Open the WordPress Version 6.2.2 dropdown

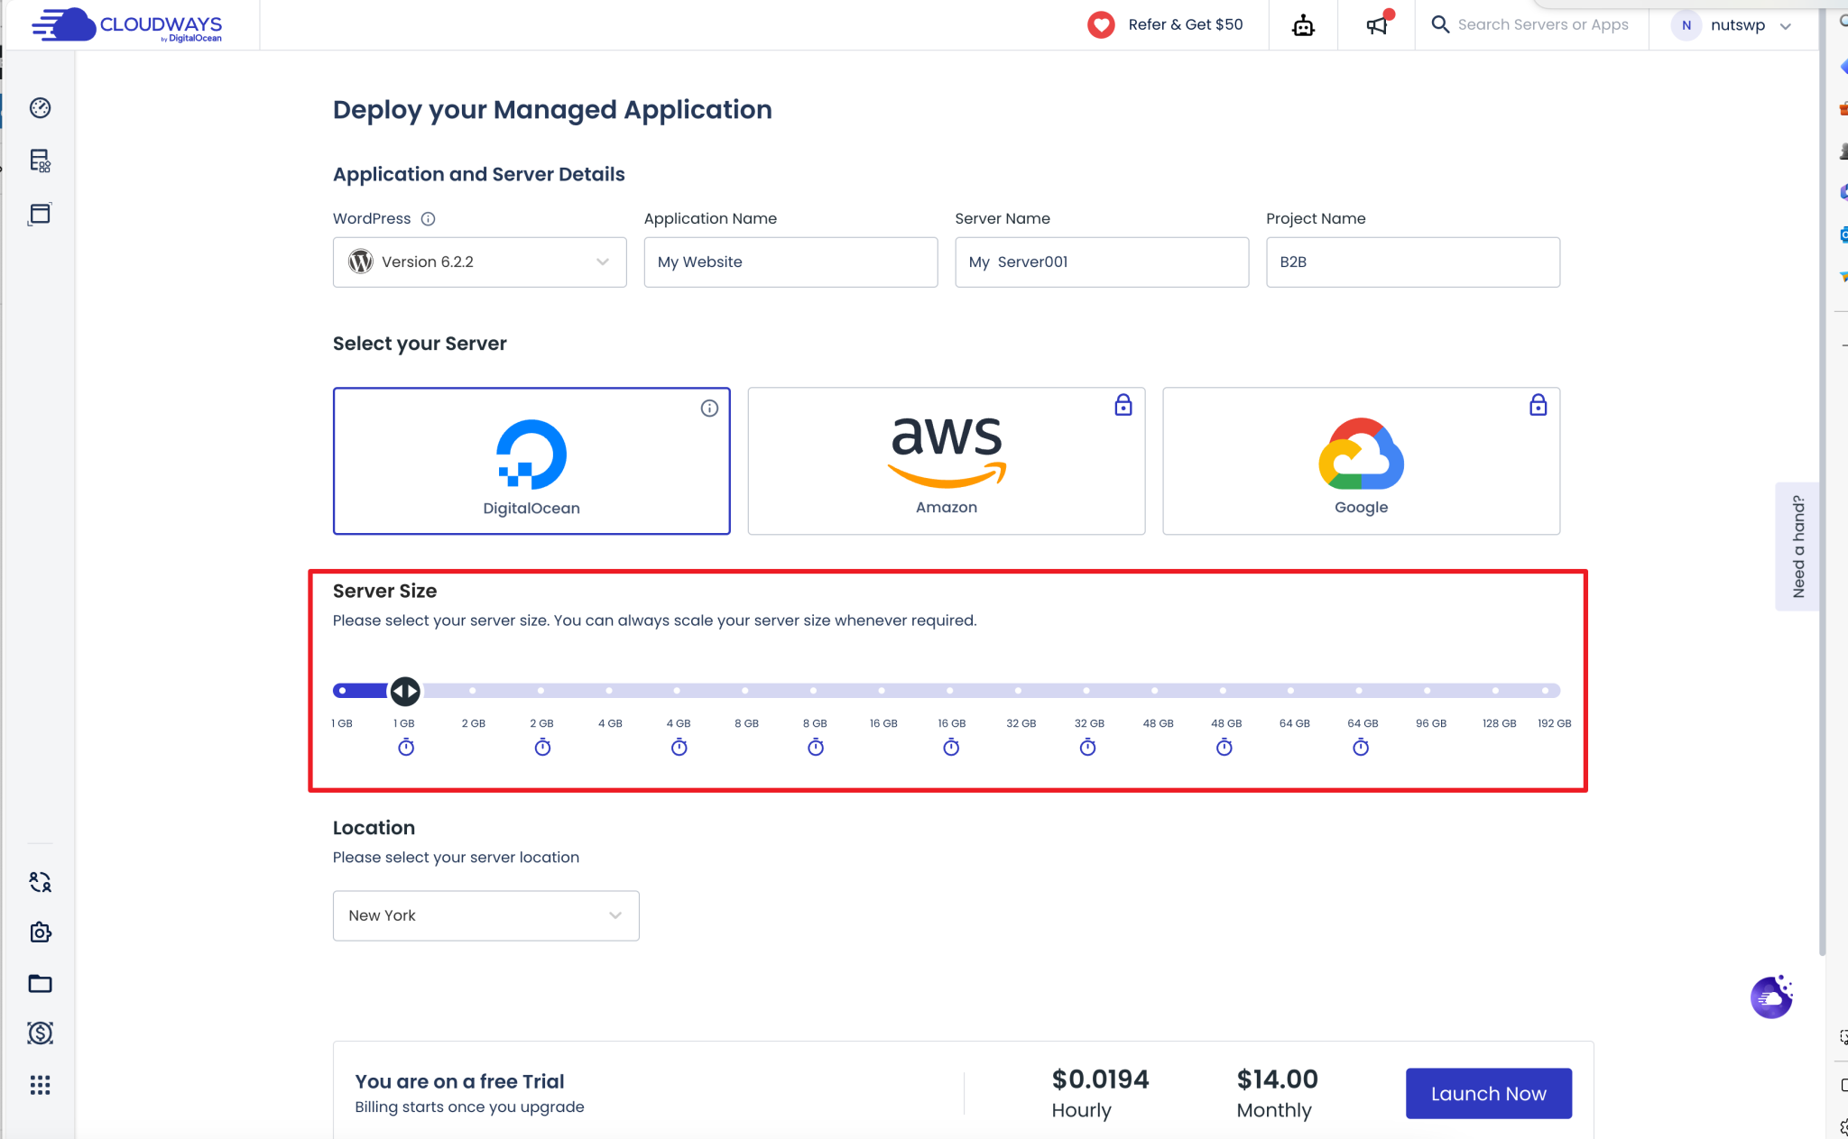point(479,262)
